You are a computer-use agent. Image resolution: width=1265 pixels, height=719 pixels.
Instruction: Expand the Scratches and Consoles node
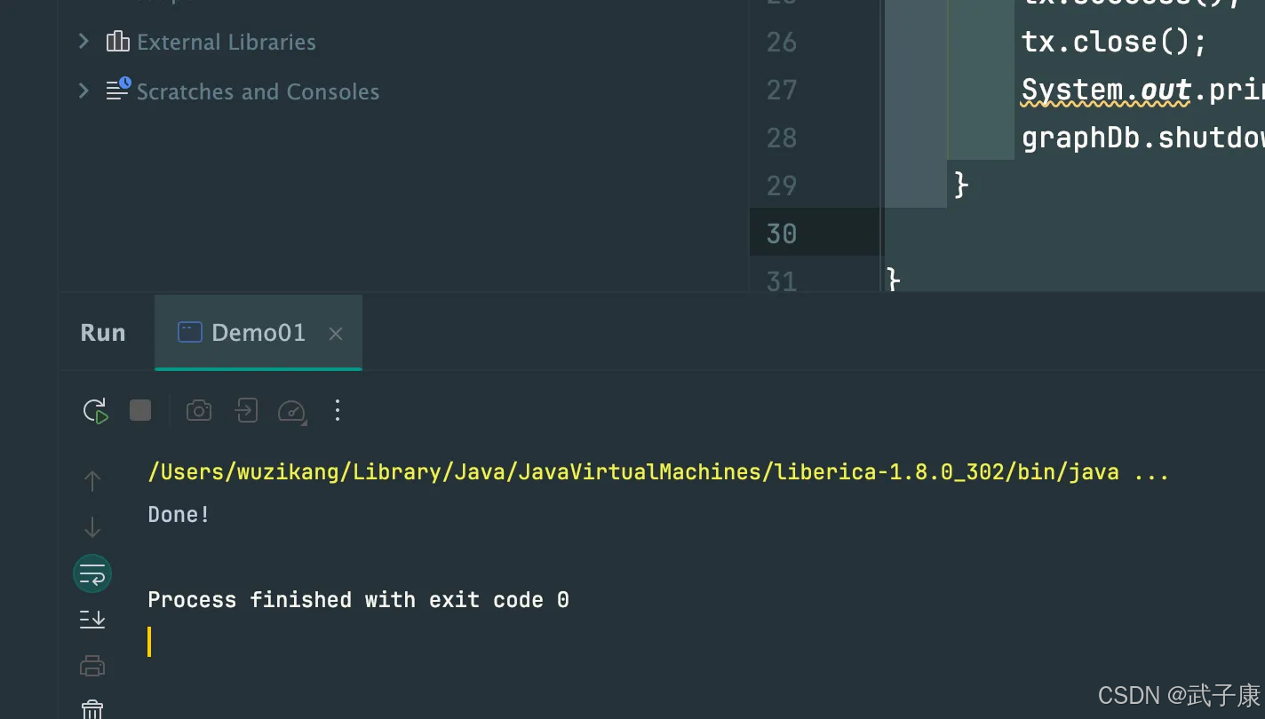pos(84,91)
